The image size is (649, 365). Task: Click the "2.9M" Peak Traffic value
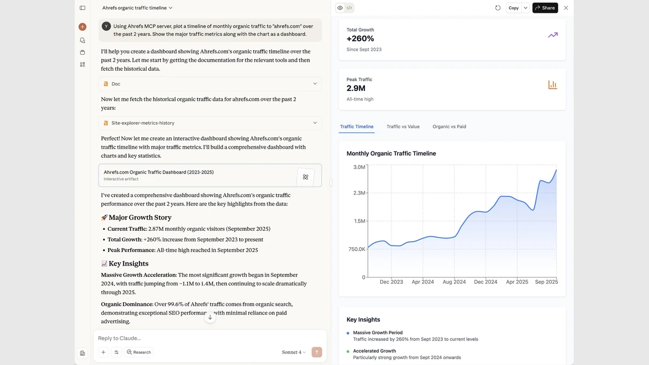click(356, 88)
